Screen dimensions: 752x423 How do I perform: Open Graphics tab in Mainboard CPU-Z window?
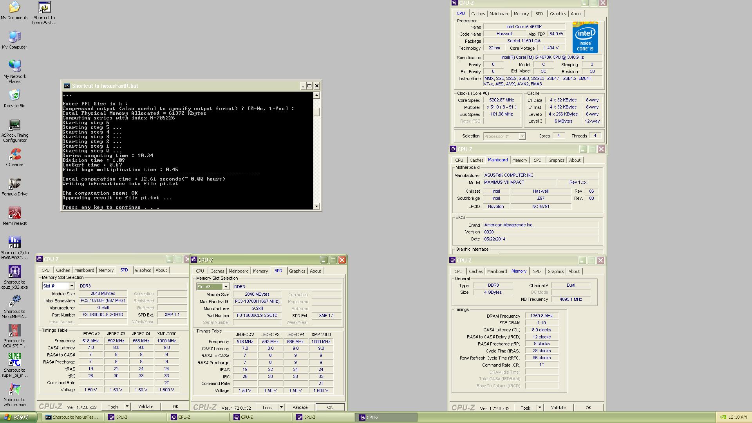pos(556,160)
